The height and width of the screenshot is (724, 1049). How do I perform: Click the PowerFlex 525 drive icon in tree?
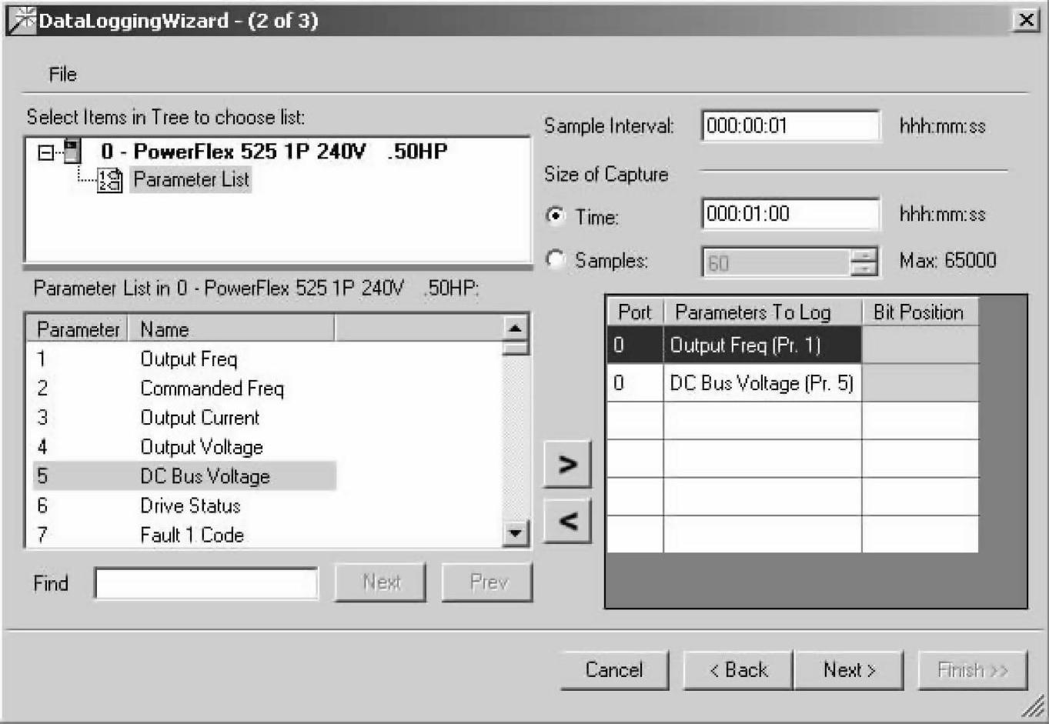coord(72,151)
